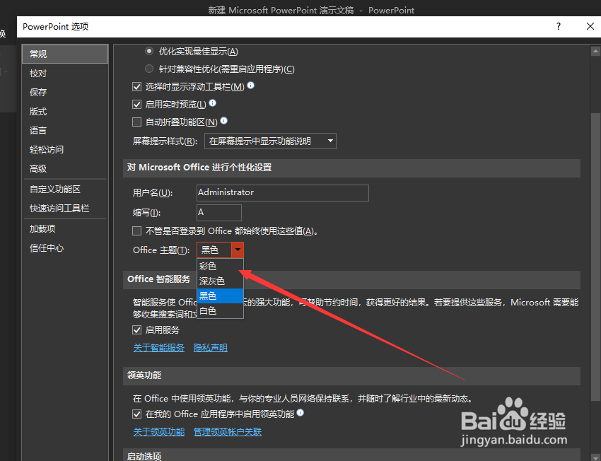The width and height of the screenshot is (601, 461).
Task: Choose 彩色 theme option
Action: click(220, 266)
